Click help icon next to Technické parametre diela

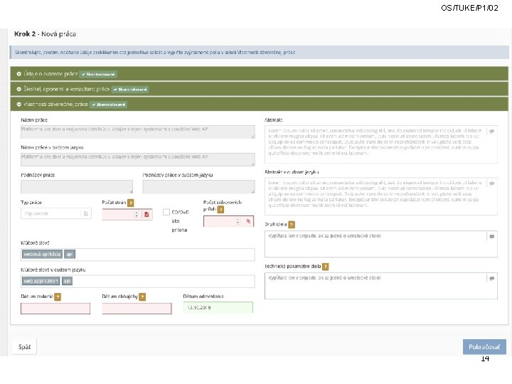(x=325, y=267)
